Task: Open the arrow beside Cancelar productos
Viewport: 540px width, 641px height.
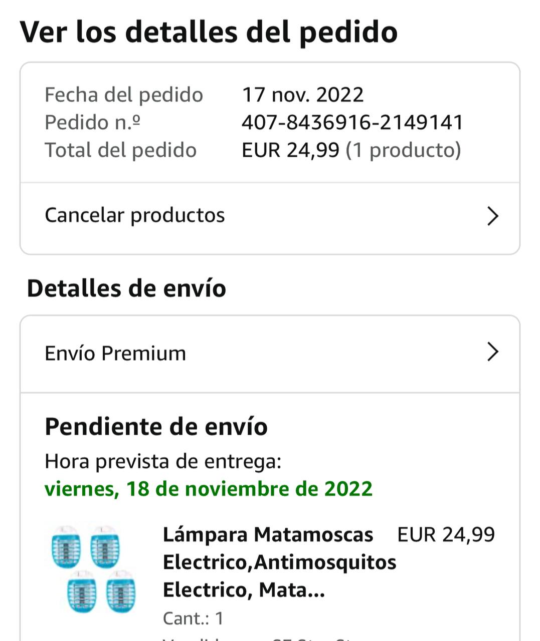Action: click(x=493, y=216)
